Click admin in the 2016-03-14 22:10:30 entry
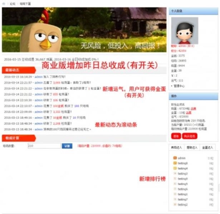 39,100
